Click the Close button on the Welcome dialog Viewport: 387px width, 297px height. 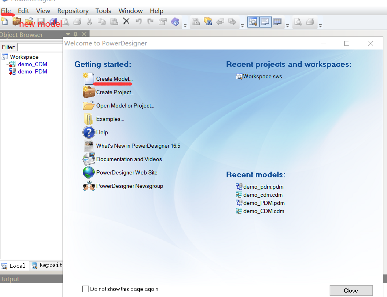point(351,291)
